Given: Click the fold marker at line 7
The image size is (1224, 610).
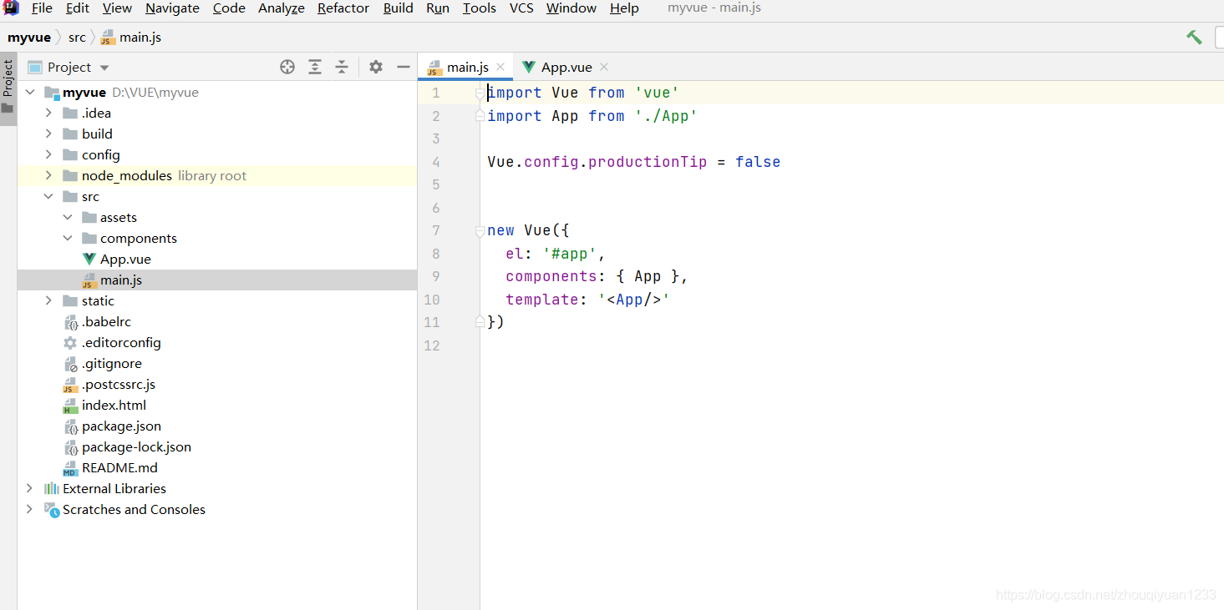Looking at the screenshot, I should click(480, 230).
